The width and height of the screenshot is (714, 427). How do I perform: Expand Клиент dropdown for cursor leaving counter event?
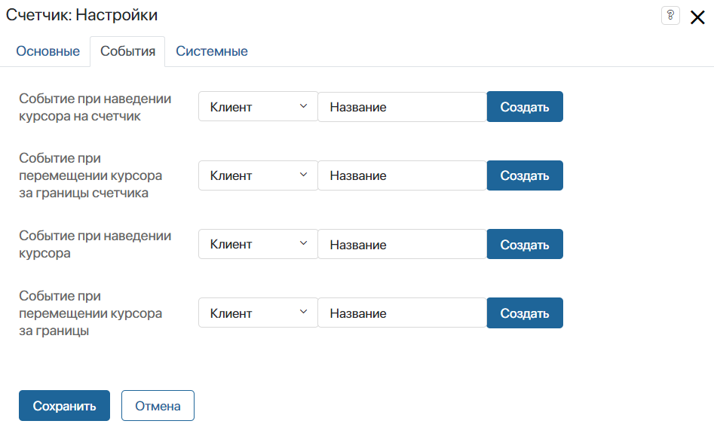coord(258,175)
